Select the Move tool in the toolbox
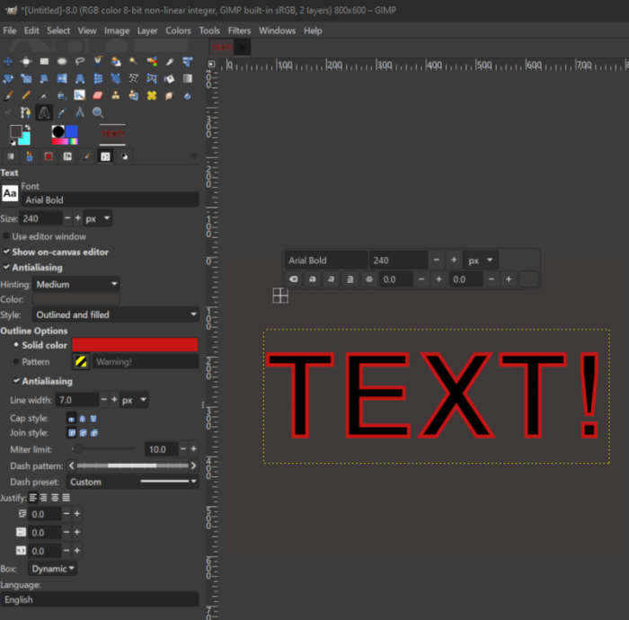 (7, 61)
